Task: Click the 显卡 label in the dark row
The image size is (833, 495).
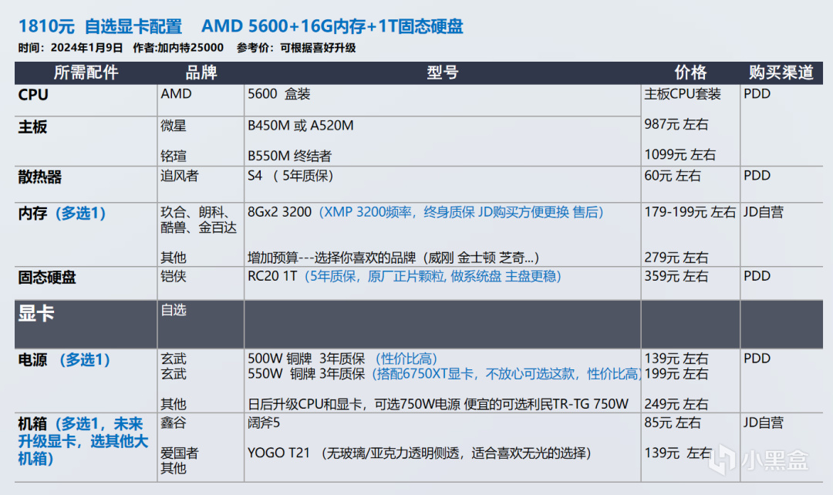Action: (x=36, y=314)
